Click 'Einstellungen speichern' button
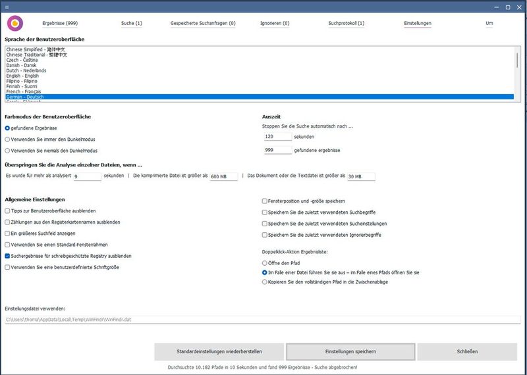 [x=350, y=352]
